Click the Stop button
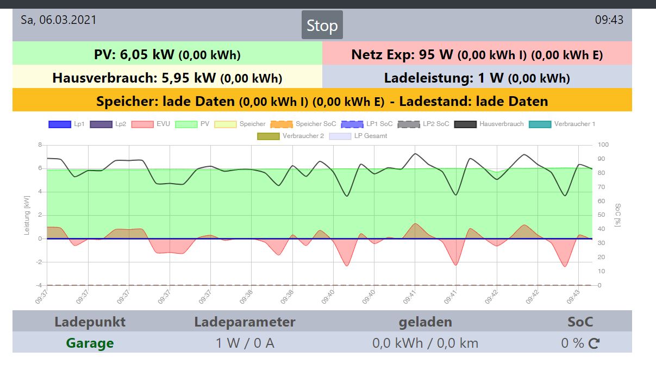 (x=322, y=26)
